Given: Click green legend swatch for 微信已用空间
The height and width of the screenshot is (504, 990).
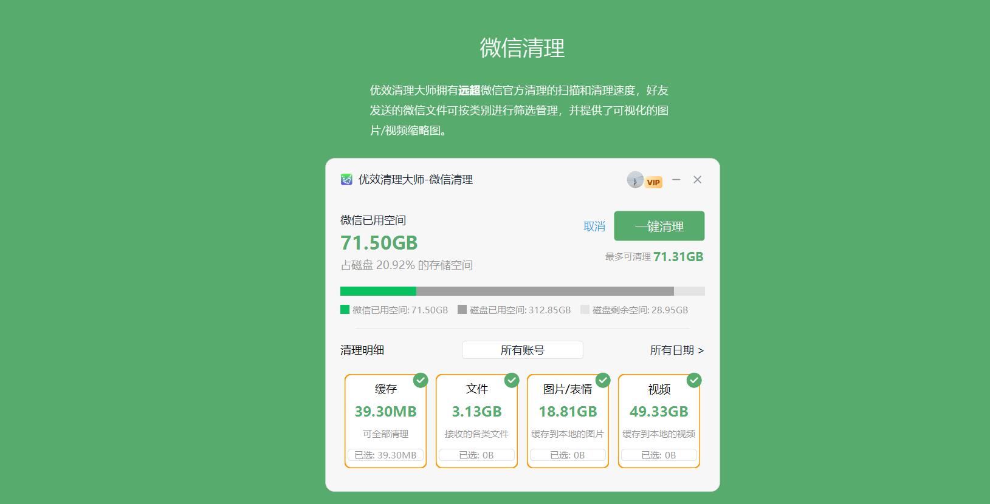Looking at the screenshot, I should pyautogui.click(x=345, y=310).
